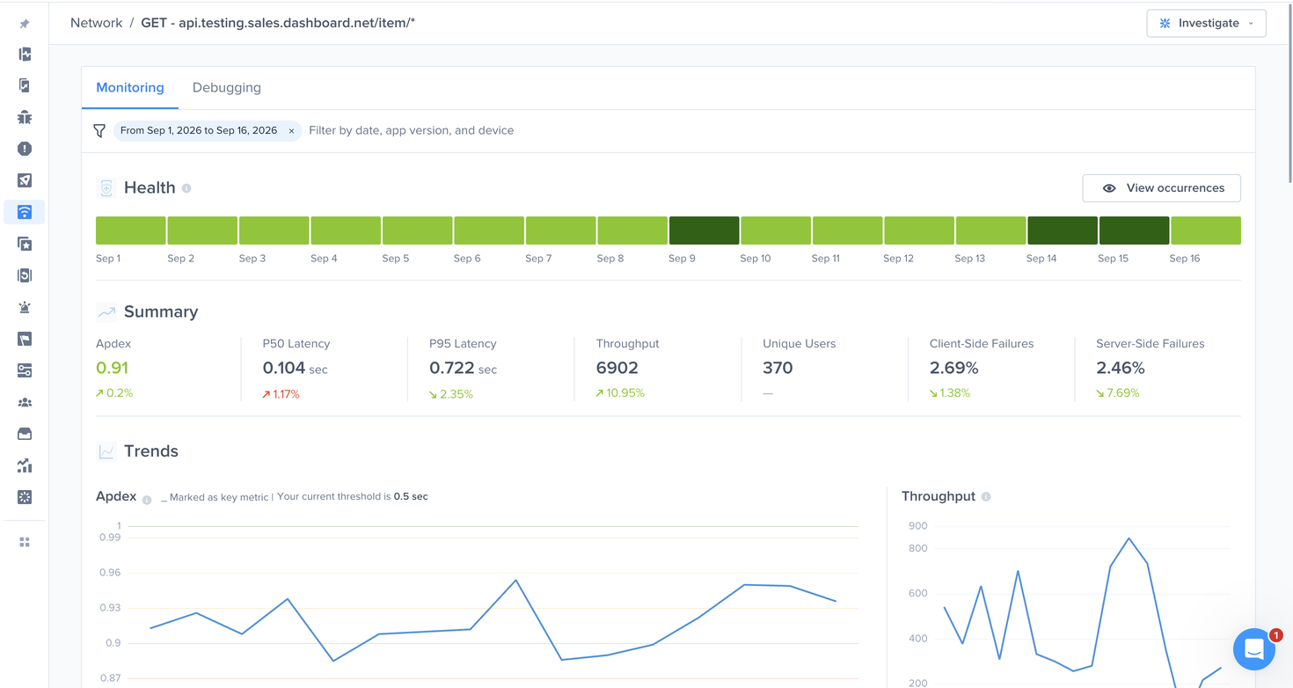Click the P95 Latency value 0.722
This screenshot has width=1293, height=688.
coord(452,368)
